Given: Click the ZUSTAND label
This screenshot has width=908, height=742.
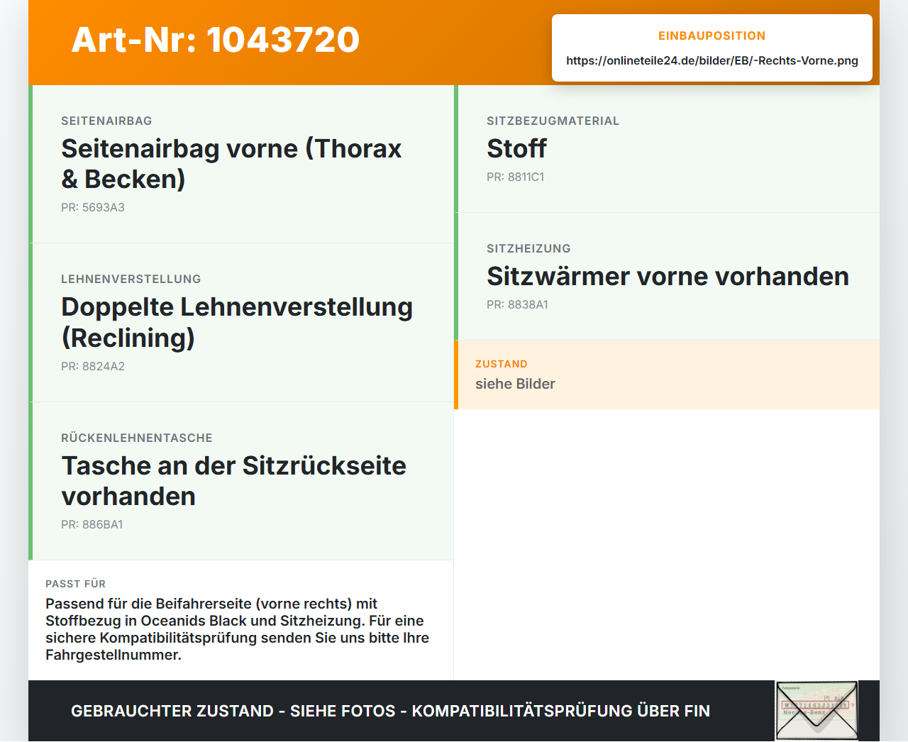Looking at the screenshot, I should click(502, 364).
